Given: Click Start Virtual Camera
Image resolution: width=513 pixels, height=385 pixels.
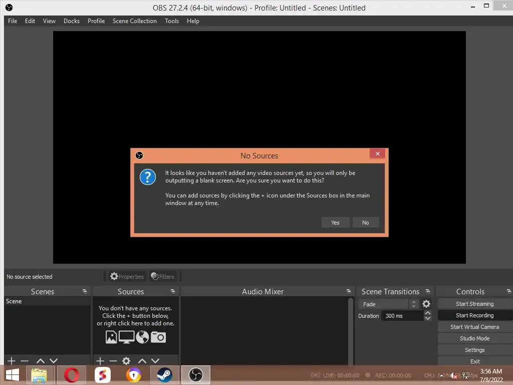Looking at the screenshot, I should pos(475,327).
